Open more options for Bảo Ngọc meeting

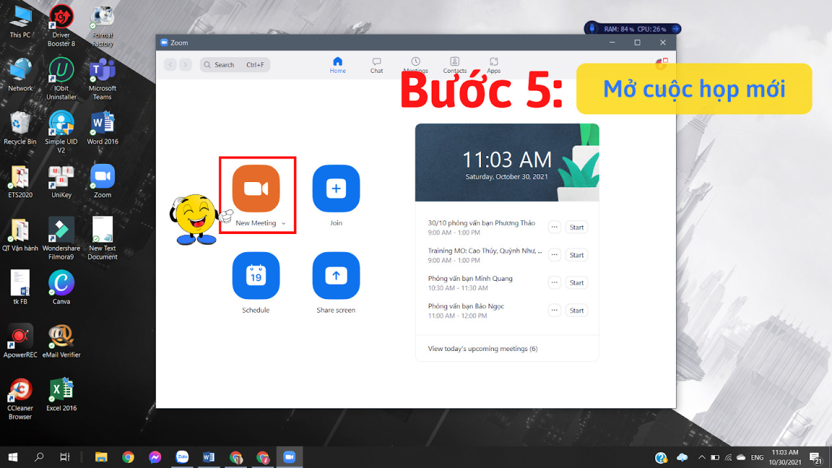[554, 311]
